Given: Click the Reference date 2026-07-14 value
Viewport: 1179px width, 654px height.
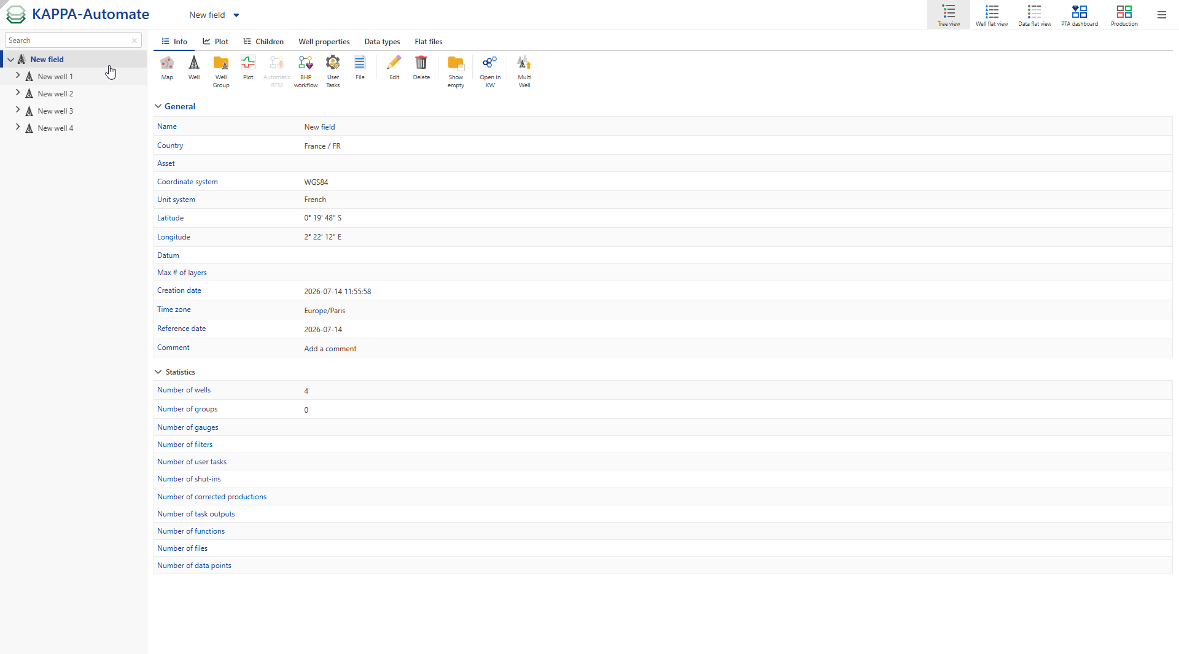Looking at the screenshot, I should [x=323, y=330].
